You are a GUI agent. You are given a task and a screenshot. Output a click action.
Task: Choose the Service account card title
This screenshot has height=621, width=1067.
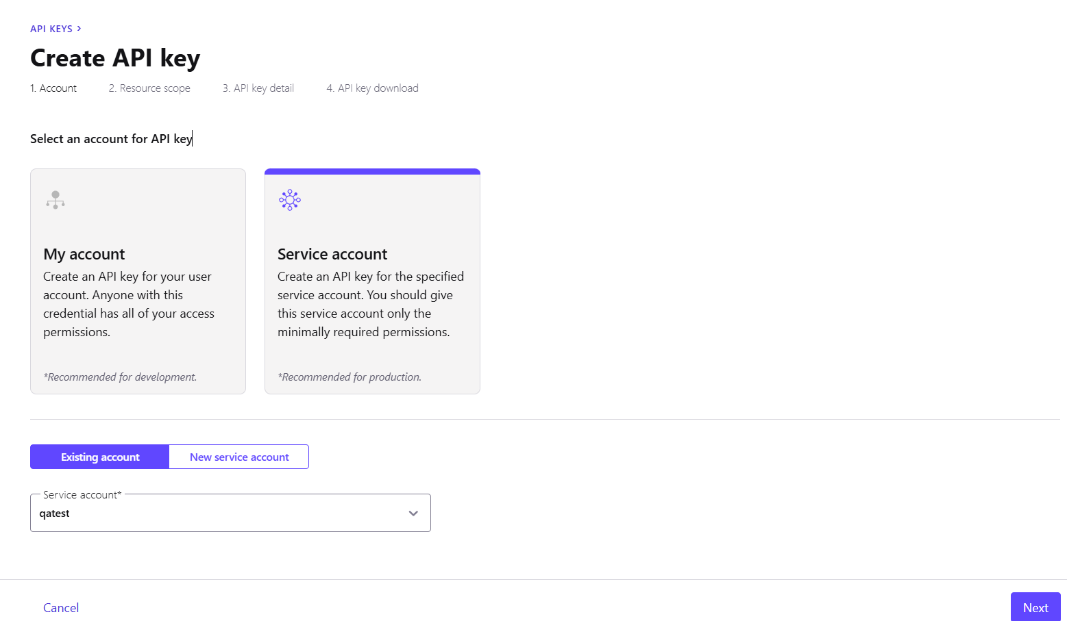pyautogui.click(x=332, y=254)
